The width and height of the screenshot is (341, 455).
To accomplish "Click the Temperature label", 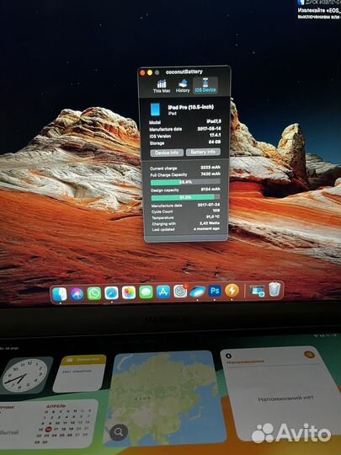I will (163, 218).
